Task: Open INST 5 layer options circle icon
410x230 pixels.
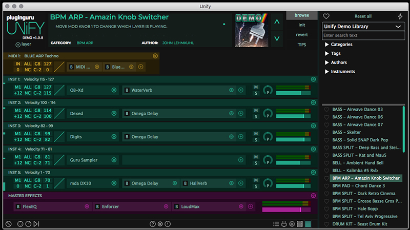Action: pos(313,172)
